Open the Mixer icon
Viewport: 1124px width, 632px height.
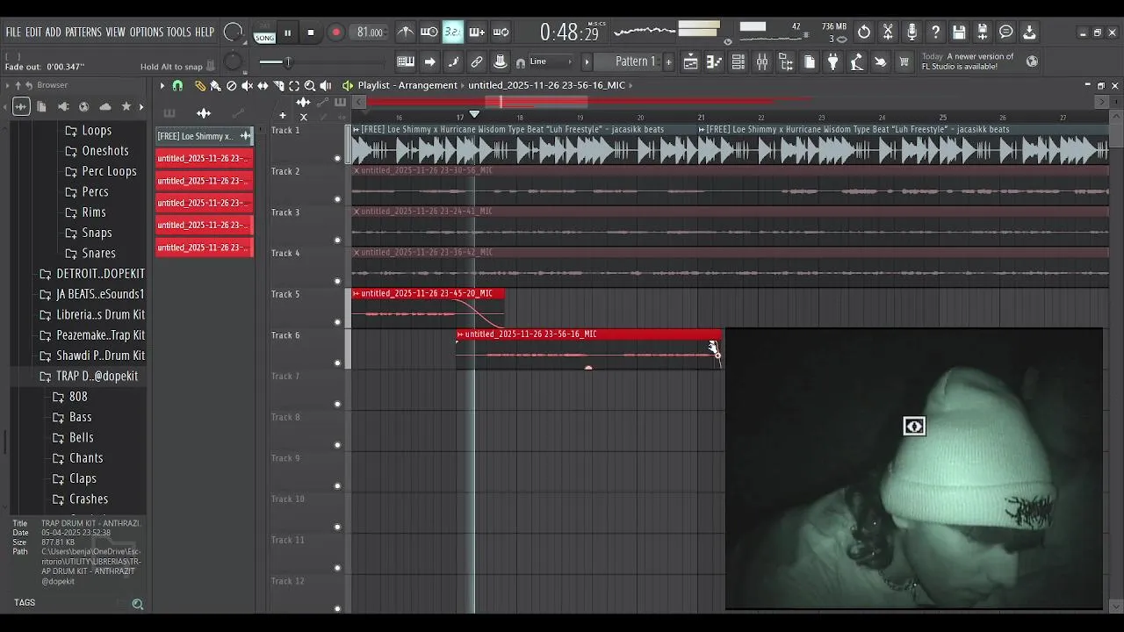click(762, 61)
